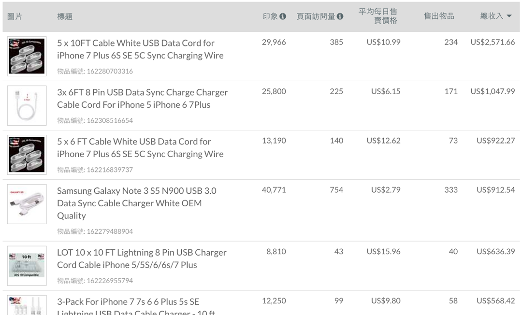Screen dimensions: 522x315
Task: Toggle sort arrow next to 總收入
Action: [x=508, y=16]
